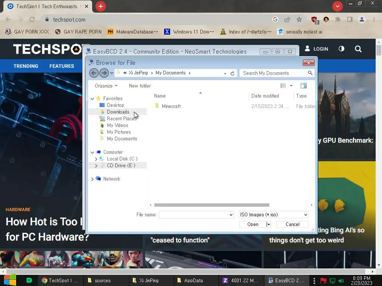
Task: Open the browser profile avatar icon
Action: (362, 19)
